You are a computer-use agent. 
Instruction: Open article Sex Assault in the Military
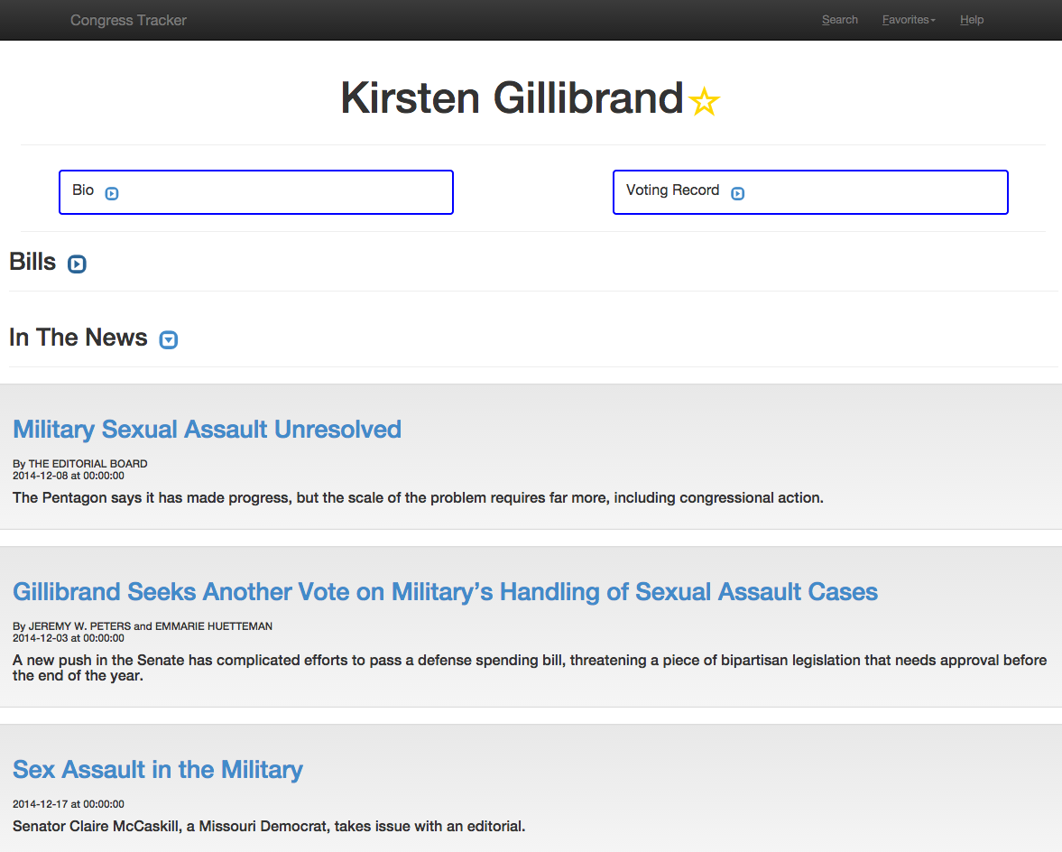(158, 769)
